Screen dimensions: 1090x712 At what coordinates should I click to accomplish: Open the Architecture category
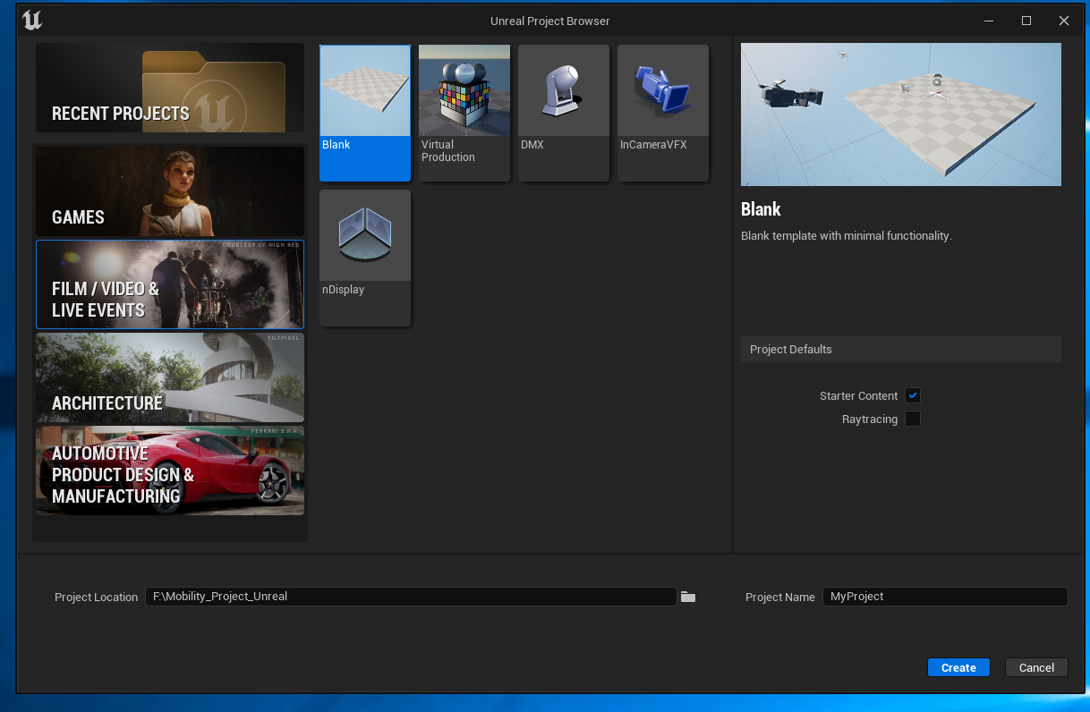point(170,377)
